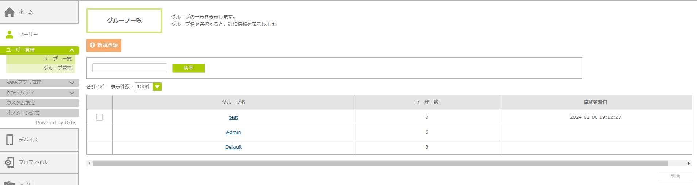Image resolution: width=697 pixels, height=185 pixels.
Task: Click the scrollbar right arrow
Action: click(689, 164)
